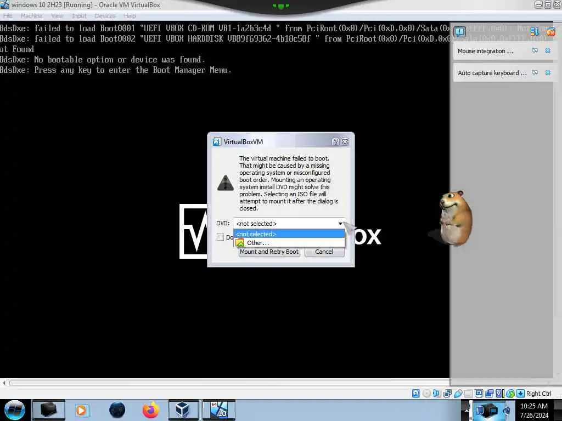
Task: Open media player icon in taskbar
Action: (81, 410)
